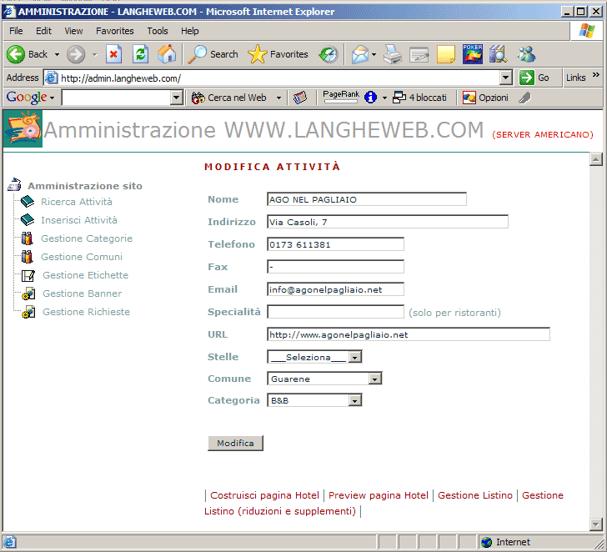Open the Edit menu
Screen dimensions: 607x552
pyautogui.click(x=43, y=31)
